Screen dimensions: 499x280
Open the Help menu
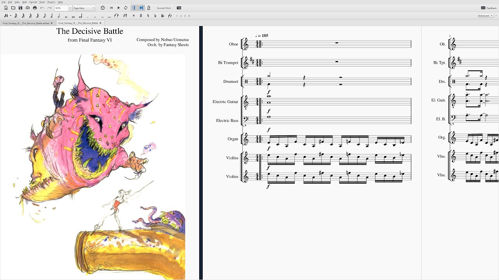(60, 2)
